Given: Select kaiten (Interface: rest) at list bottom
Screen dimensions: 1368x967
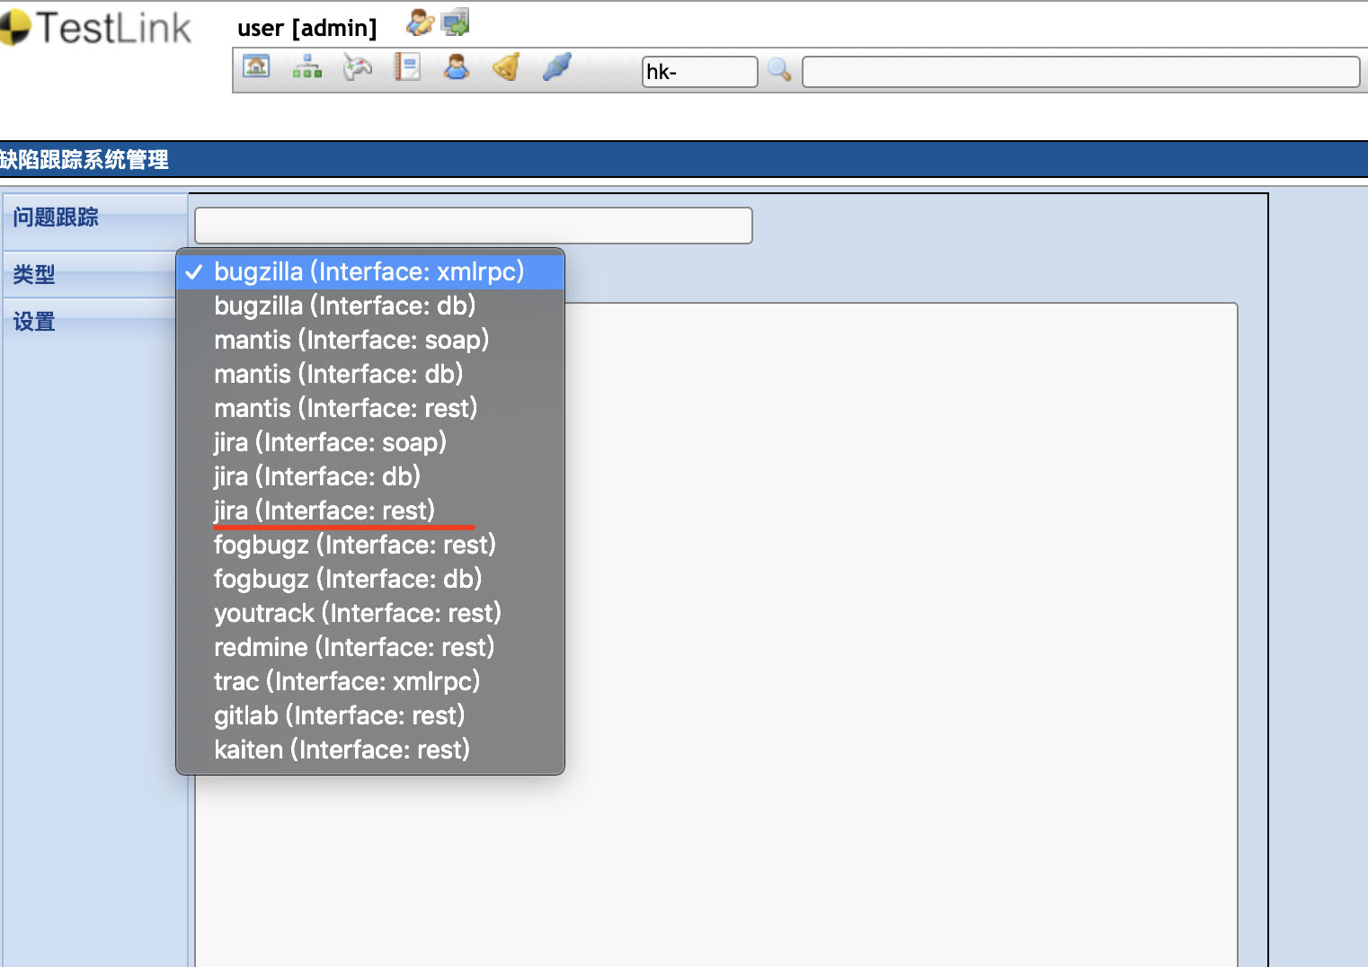Looking at the screenshot, I should click(342, 749).
